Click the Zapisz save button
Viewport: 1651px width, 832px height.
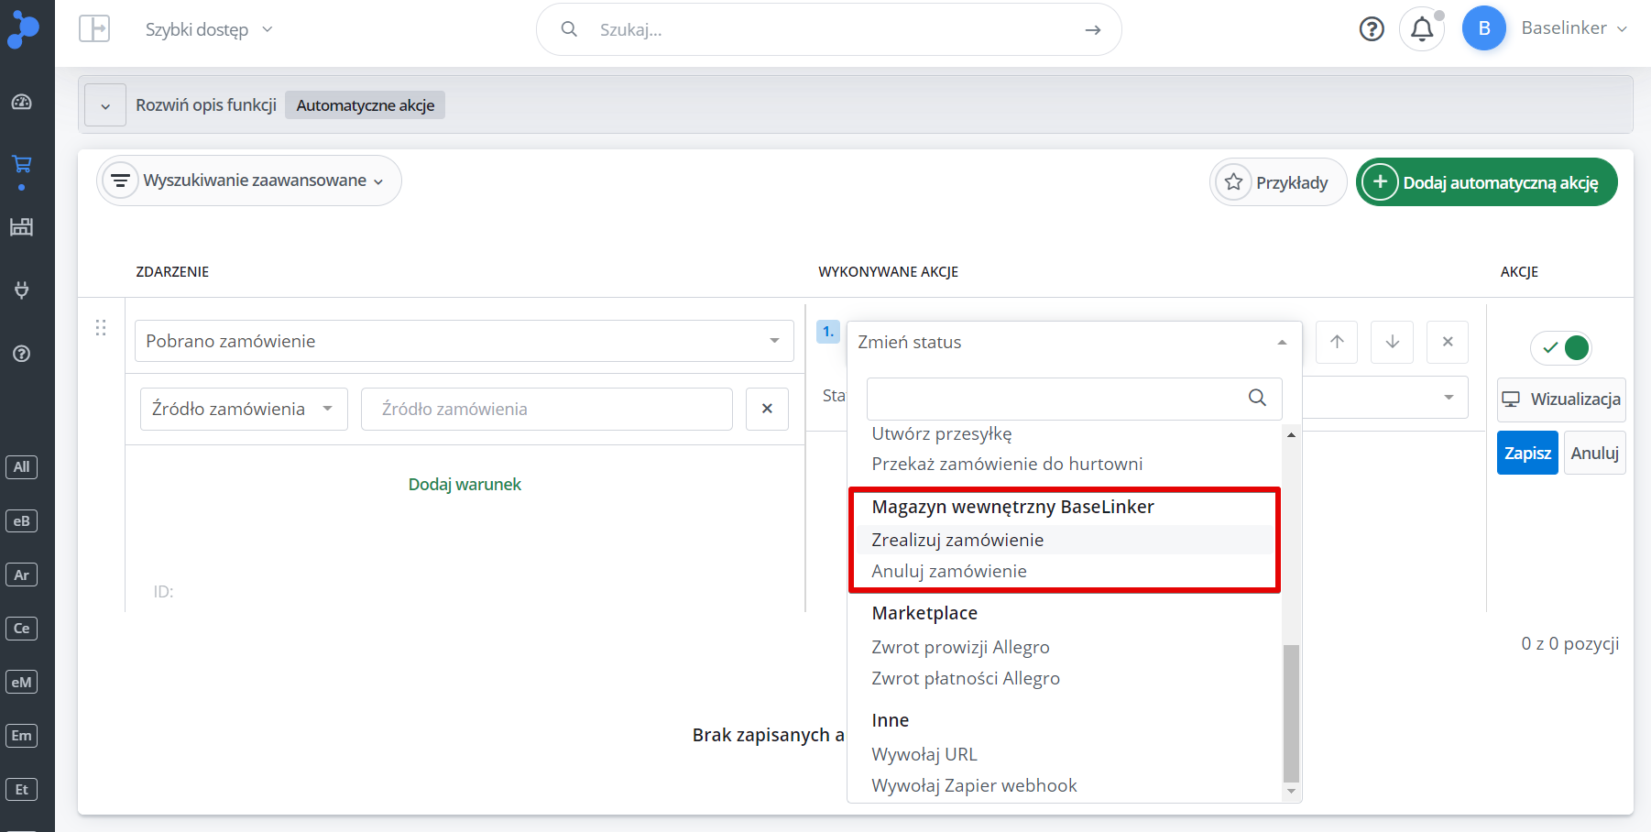pyautogui.click(x=1527, y=453)
